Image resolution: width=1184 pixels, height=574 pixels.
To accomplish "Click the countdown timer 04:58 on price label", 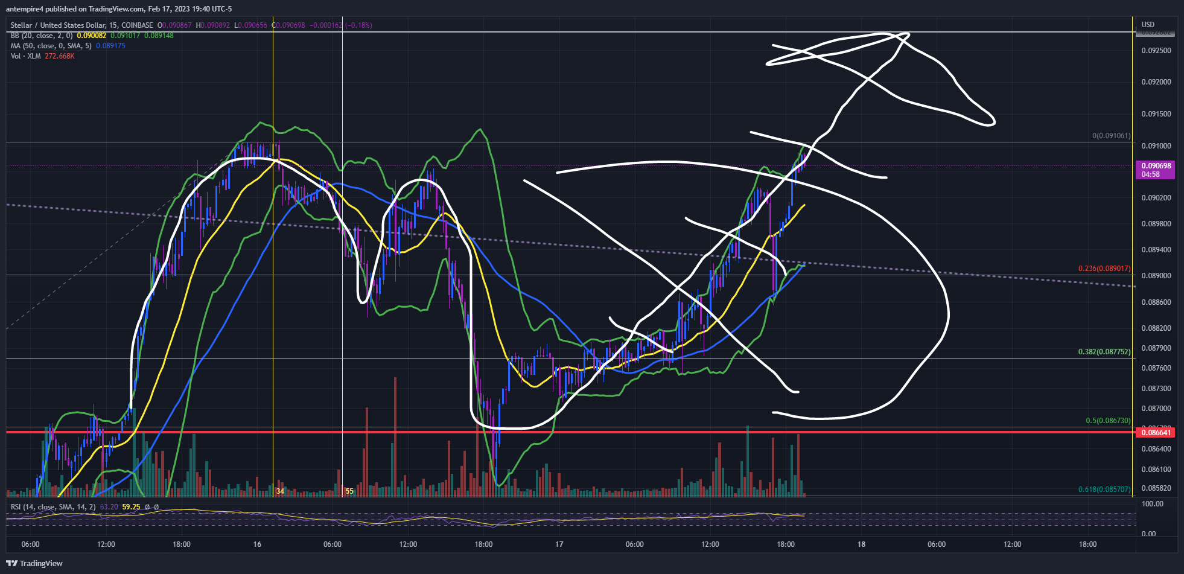I will pyautogui.click(x=1150, y=174).
